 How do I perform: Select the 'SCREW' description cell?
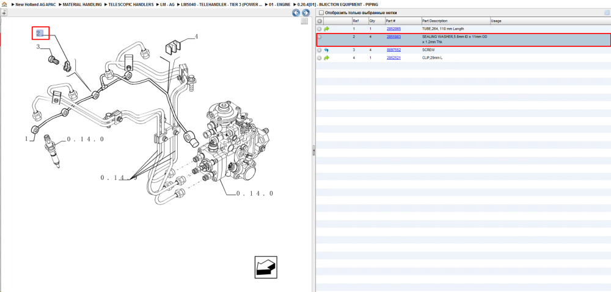pos(428,50)
